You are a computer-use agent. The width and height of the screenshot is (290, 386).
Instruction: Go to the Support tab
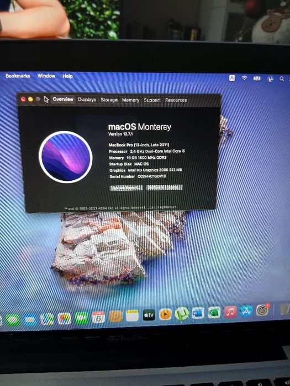point(152,100)
